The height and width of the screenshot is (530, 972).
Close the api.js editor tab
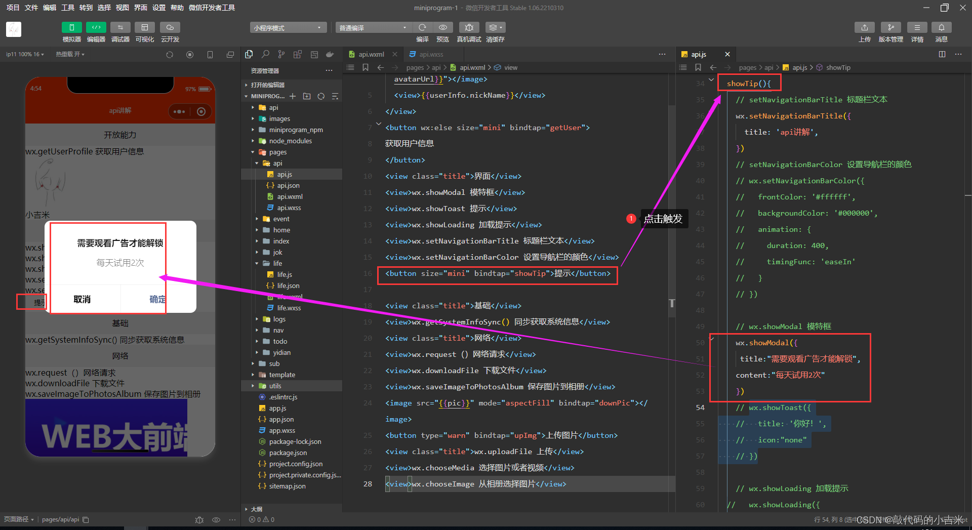click(x=727, y=54)
